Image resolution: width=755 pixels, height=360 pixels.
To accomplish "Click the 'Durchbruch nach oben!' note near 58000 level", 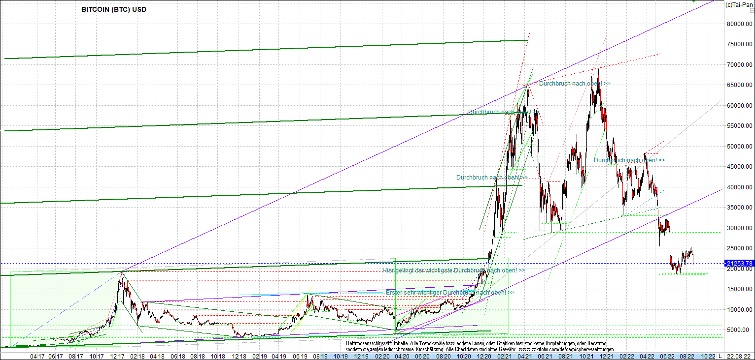I will point(503,112).
